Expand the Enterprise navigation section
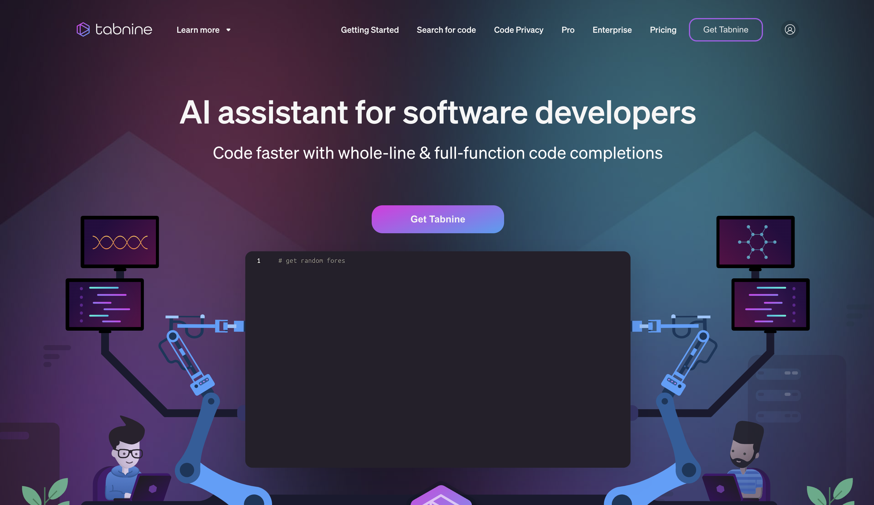 point(612,29)
